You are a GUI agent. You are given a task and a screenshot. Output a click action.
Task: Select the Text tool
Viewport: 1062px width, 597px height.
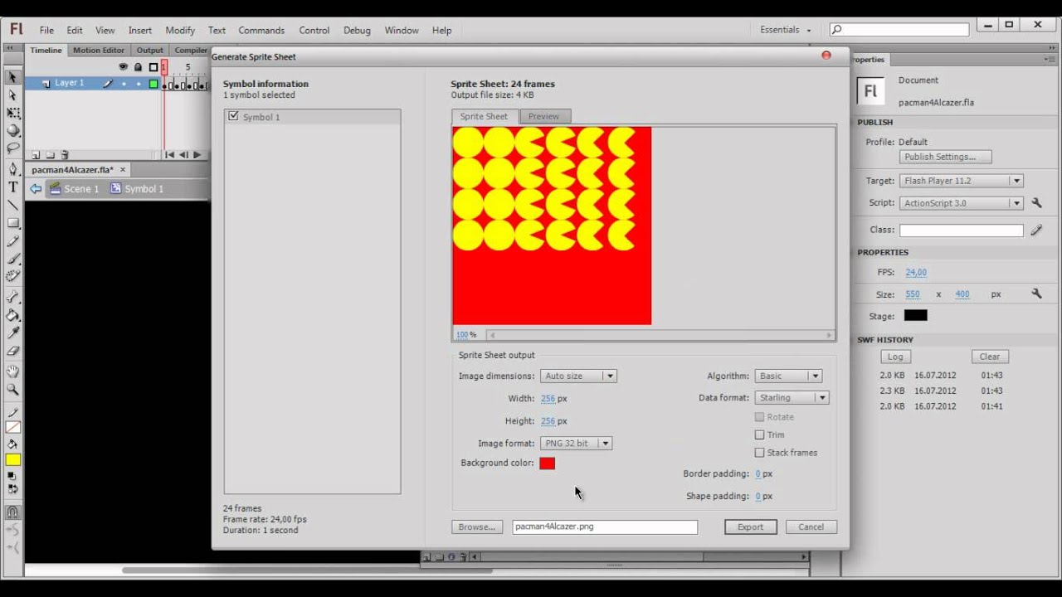12,187
